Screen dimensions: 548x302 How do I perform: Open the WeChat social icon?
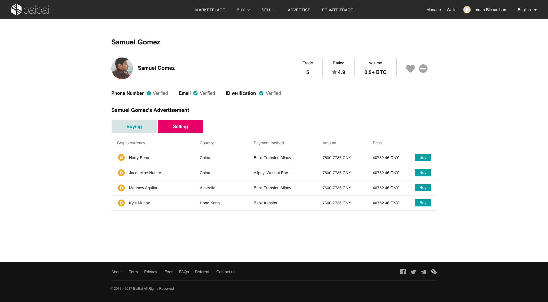(x=434, y=272)
